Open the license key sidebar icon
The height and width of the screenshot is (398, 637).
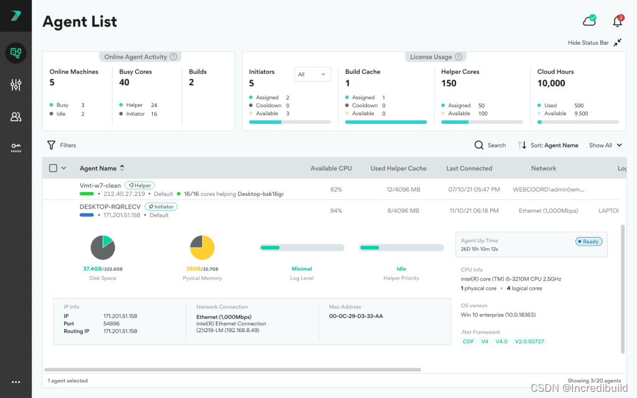[16, 148]
